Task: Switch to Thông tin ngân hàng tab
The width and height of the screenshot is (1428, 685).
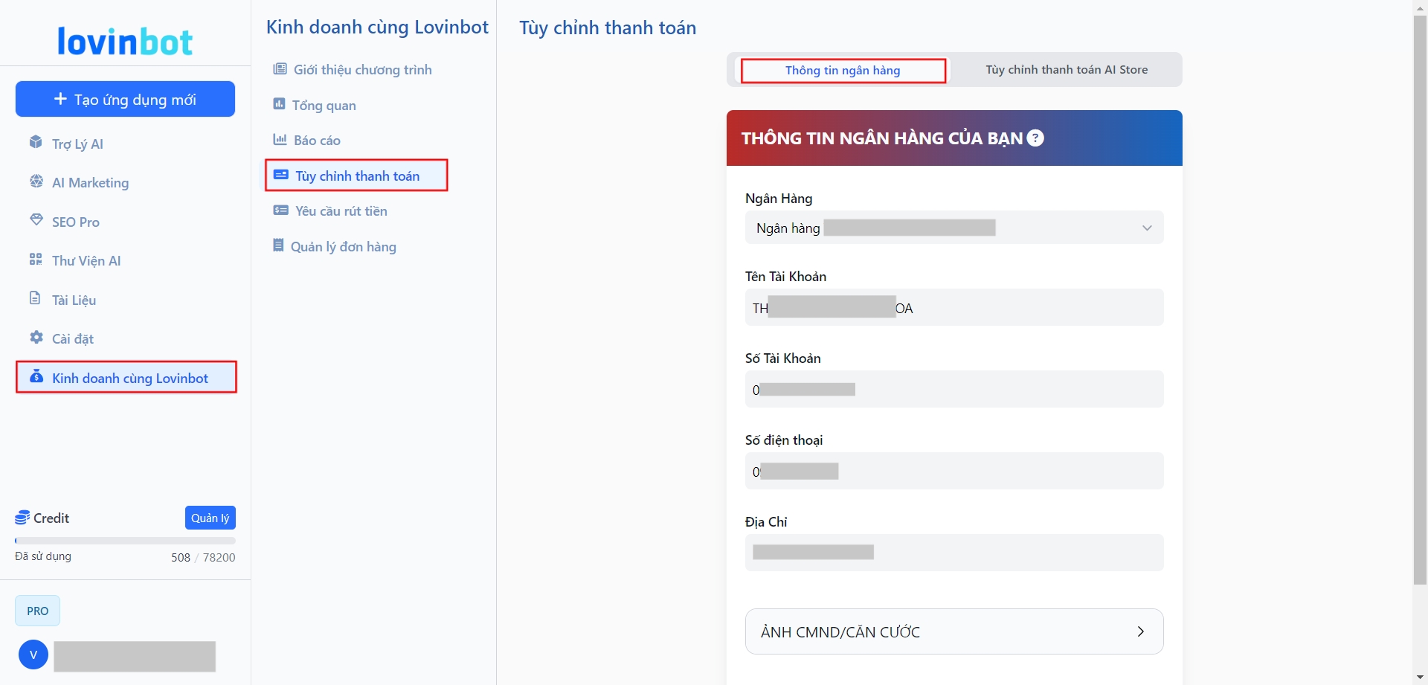Action: (843, 71)
